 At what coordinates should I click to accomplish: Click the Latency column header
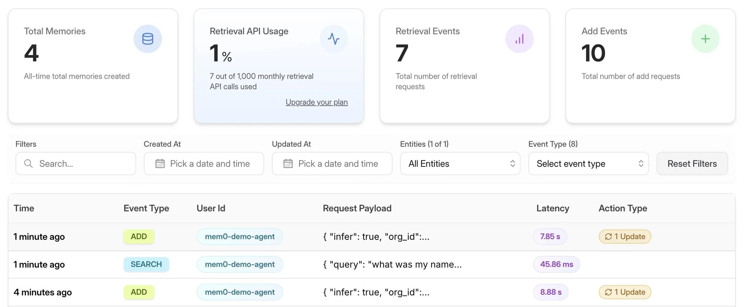(x=553, y=208)
